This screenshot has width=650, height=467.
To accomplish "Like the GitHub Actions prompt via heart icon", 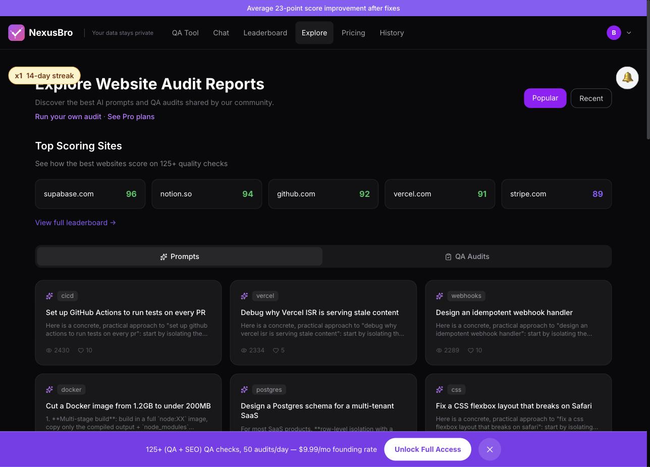I will click(x=81, y=350).
